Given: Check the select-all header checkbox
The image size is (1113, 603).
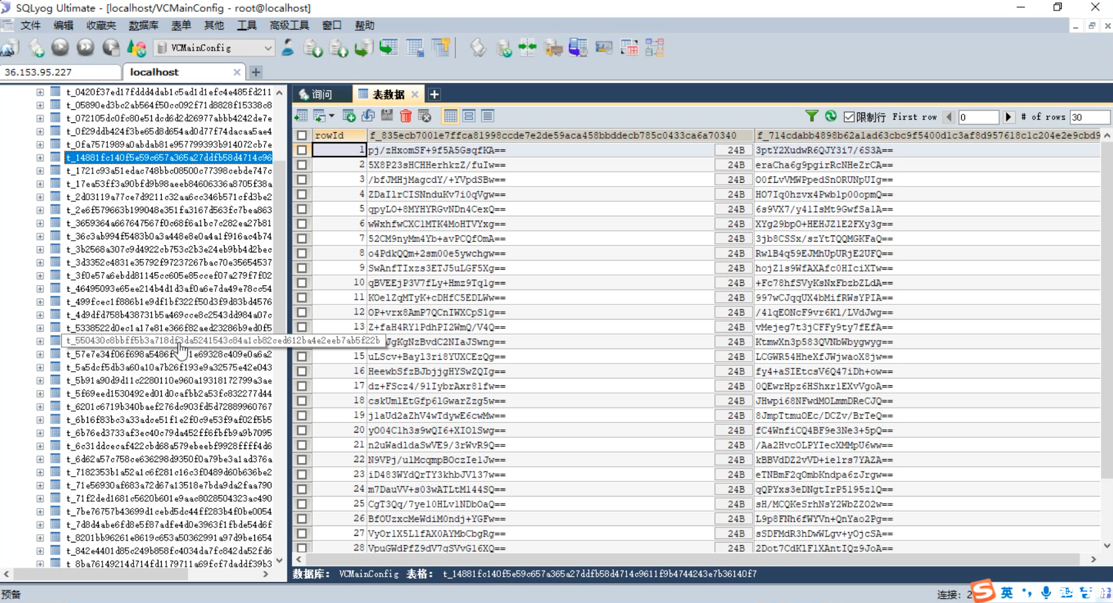Looking at the screenshot, I should click(302, 135).
